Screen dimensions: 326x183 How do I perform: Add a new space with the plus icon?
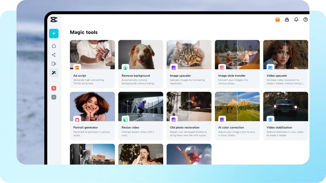[53, 97]
